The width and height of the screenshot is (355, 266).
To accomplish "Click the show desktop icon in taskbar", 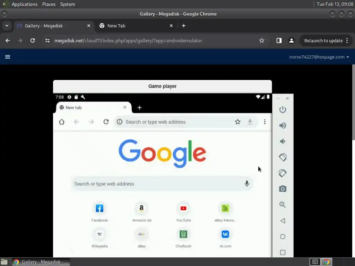I will click(4, 262).
